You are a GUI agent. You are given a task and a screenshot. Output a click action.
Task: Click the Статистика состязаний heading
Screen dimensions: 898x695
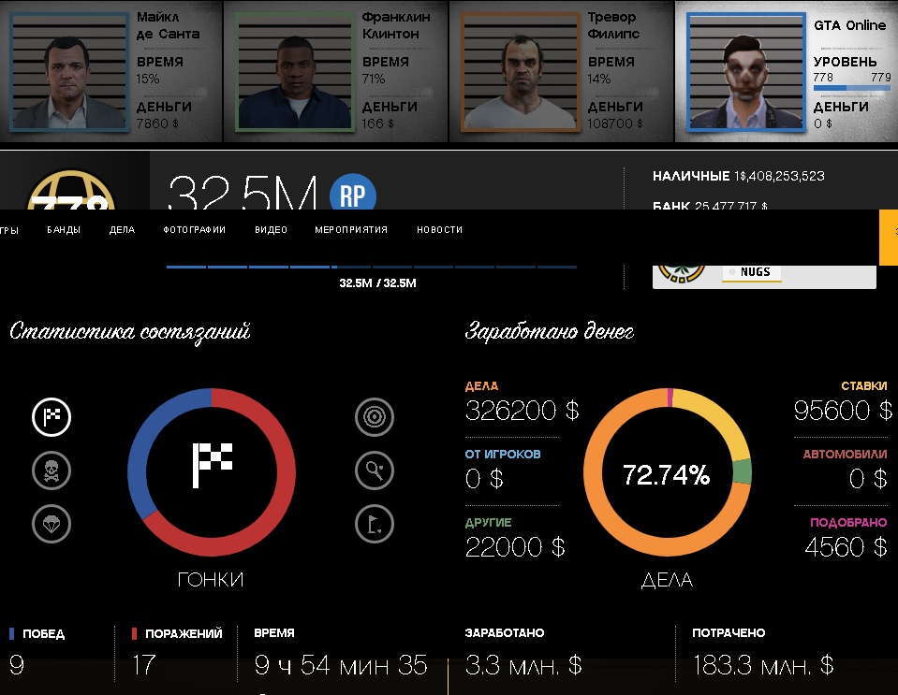coord(130,332)
